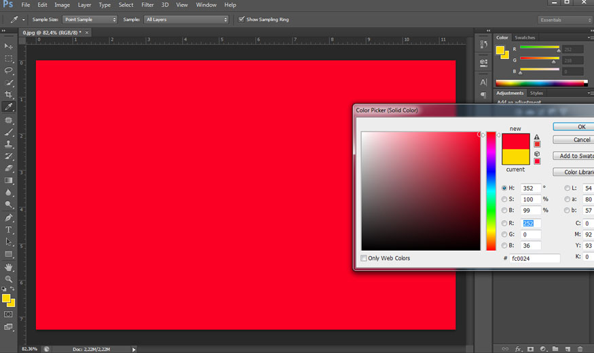The image size is (594, 353).
Task: Click the vertical hue slider bar
Action: click(x=491, y=191)
